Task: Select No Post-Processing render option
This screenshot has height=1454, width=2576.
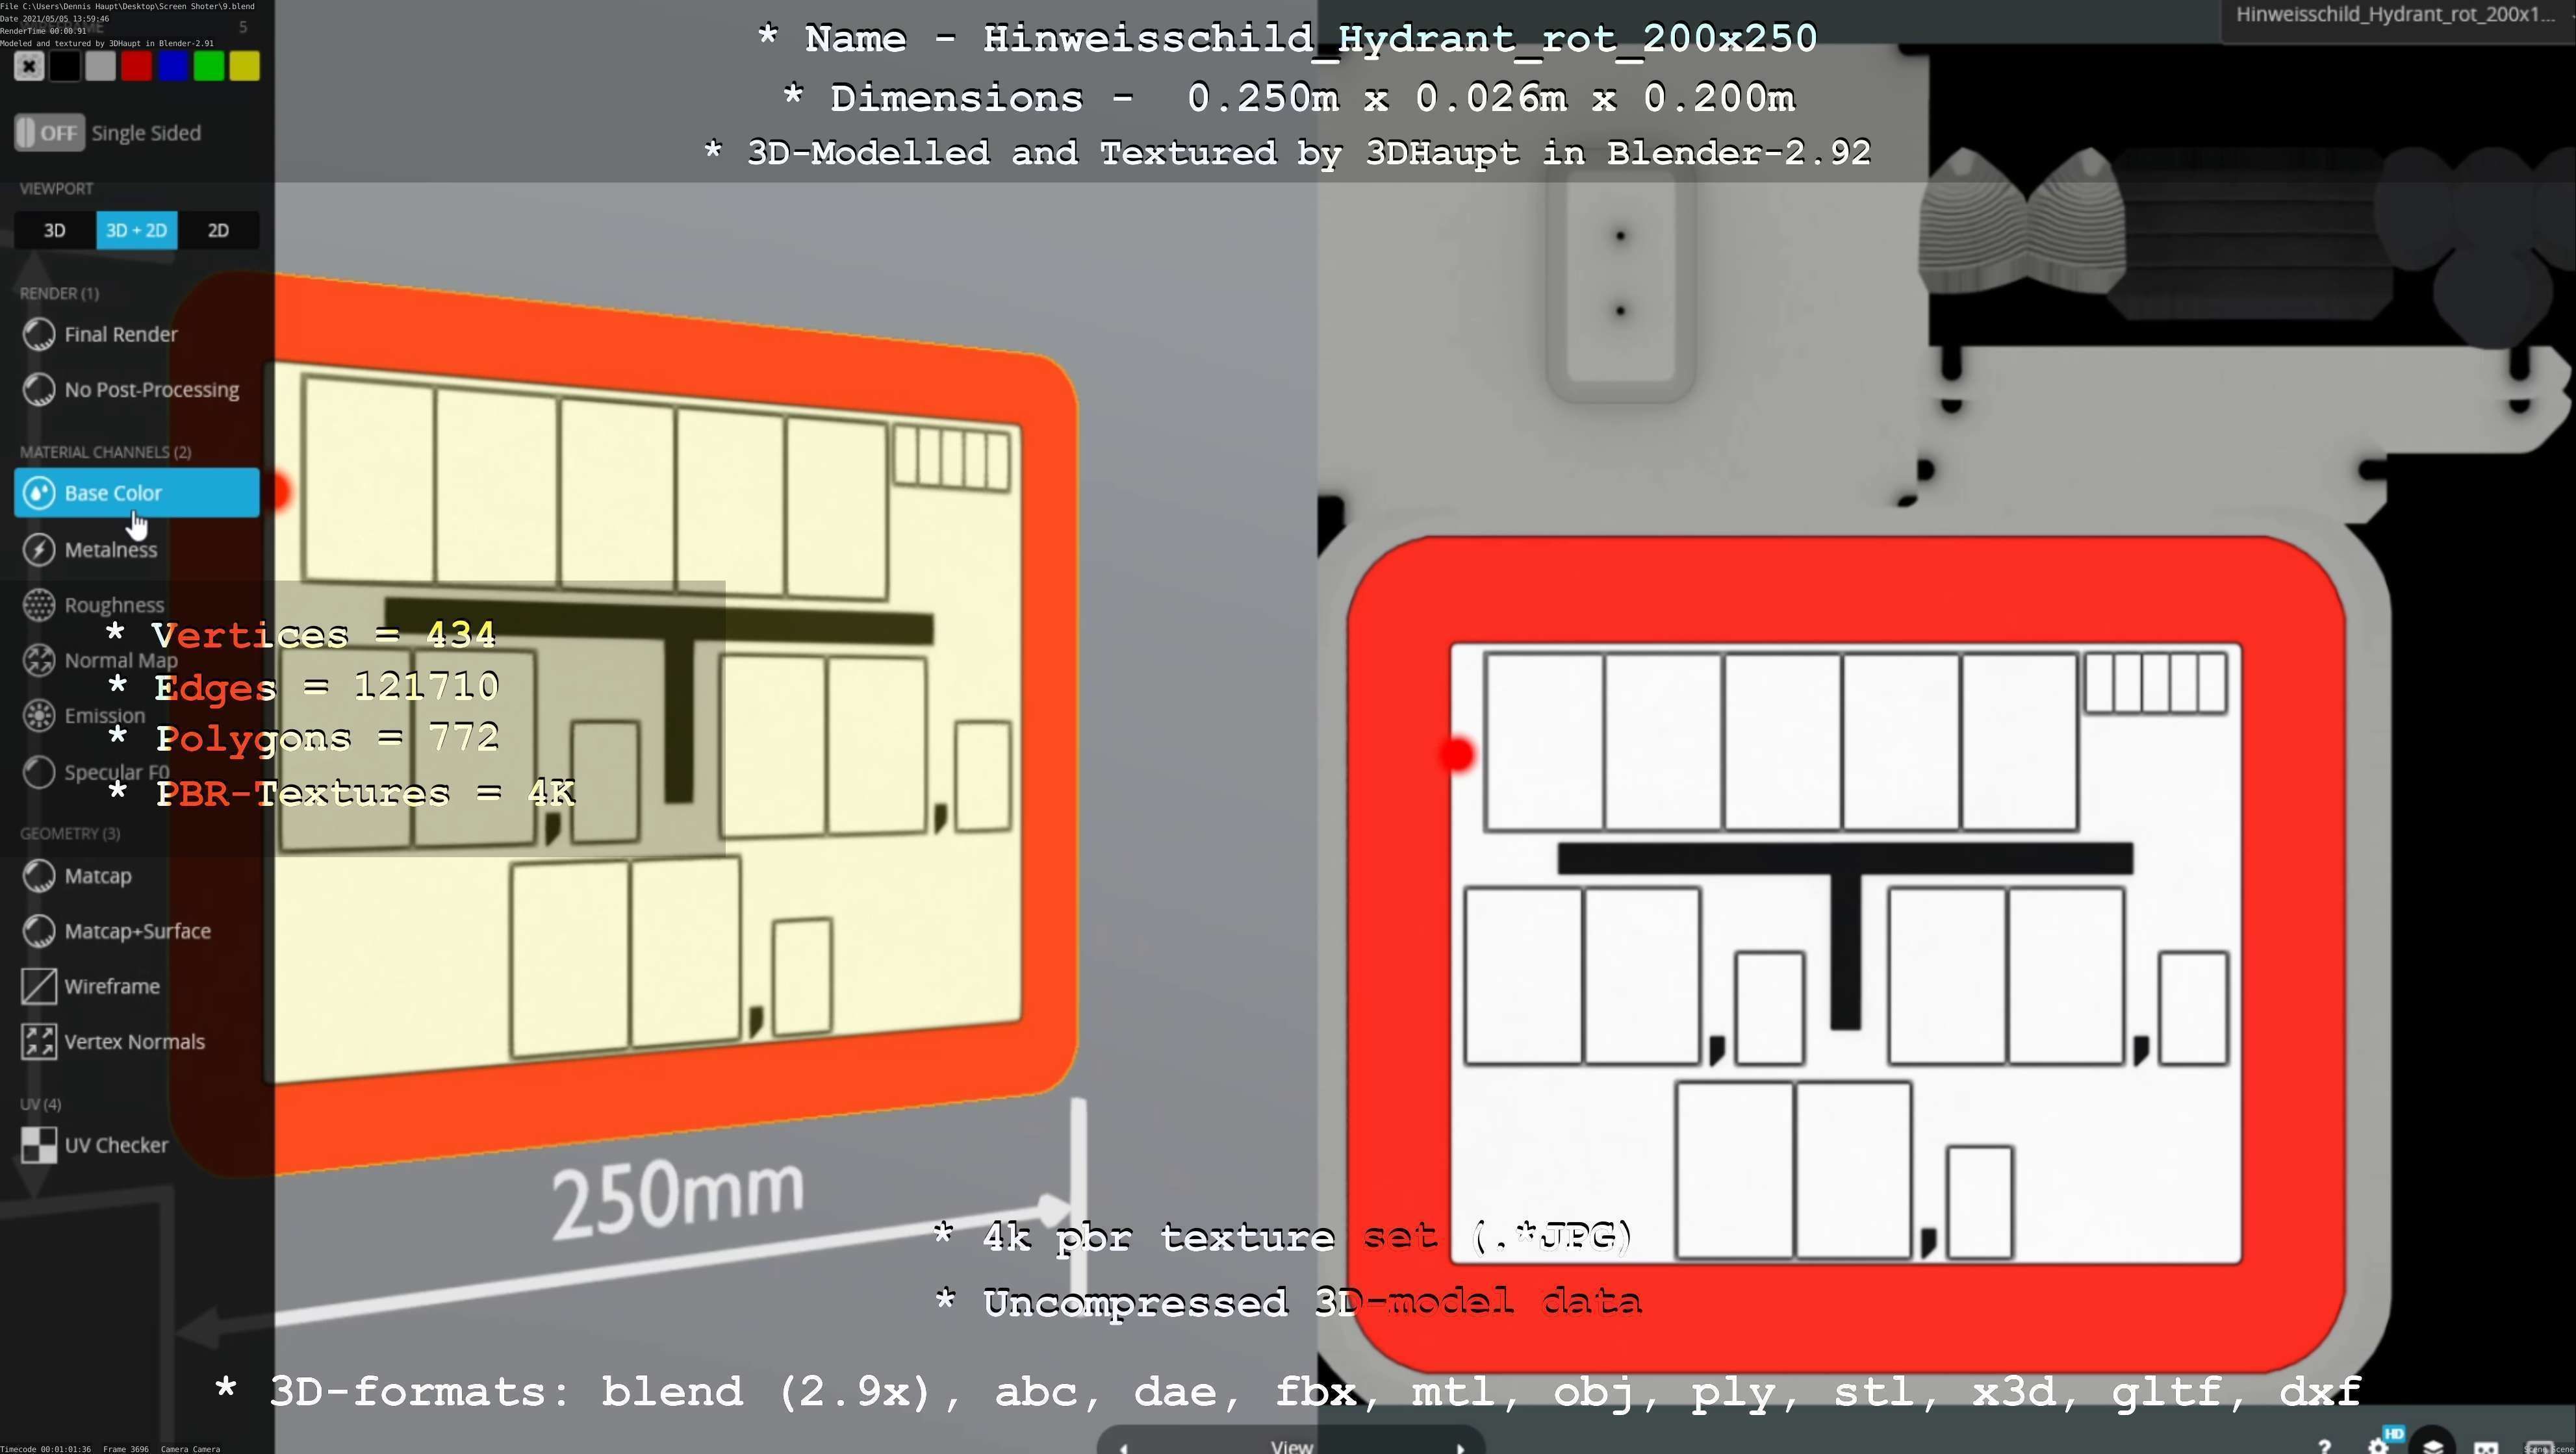Action: [x=151, y=390]
